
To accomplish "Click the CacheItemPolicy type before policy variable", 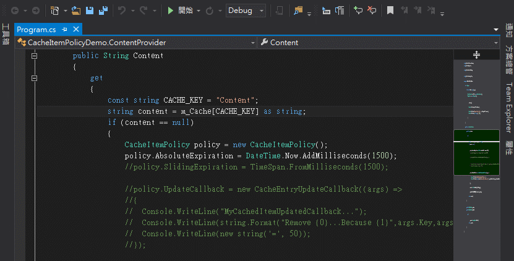I will pos(157,145).
